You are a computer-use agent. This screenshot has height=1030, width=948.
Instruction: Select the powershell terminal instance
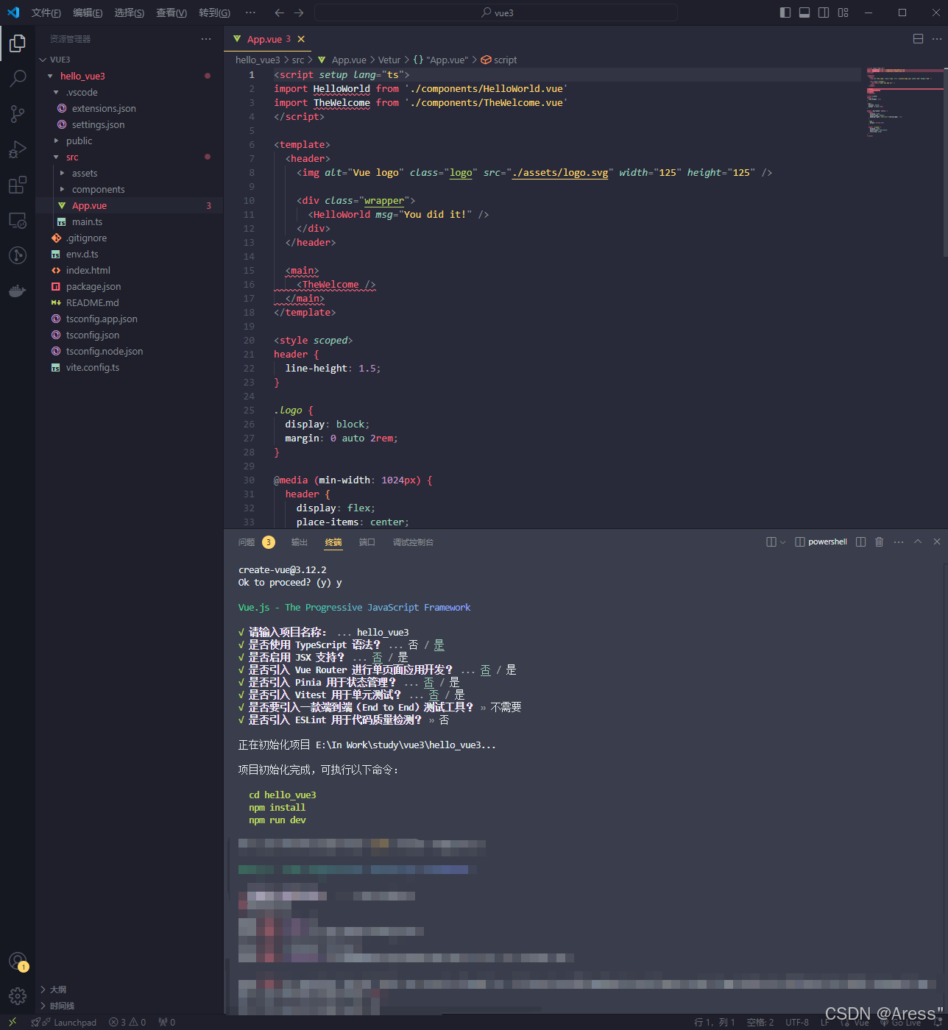point(821,541)
